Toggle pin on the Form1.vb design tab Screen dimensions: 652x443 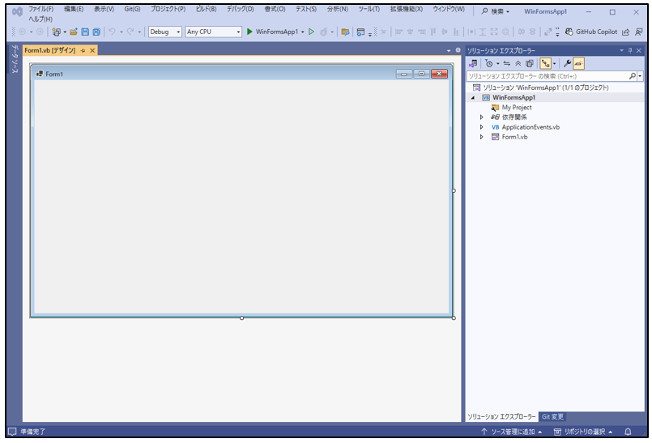(83, 50)
